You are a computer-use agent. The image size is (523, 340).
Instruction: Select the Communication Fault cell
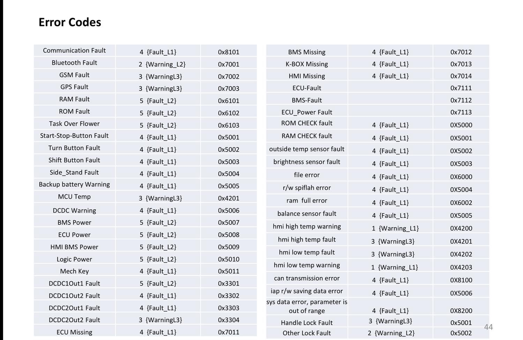(74, 50)
